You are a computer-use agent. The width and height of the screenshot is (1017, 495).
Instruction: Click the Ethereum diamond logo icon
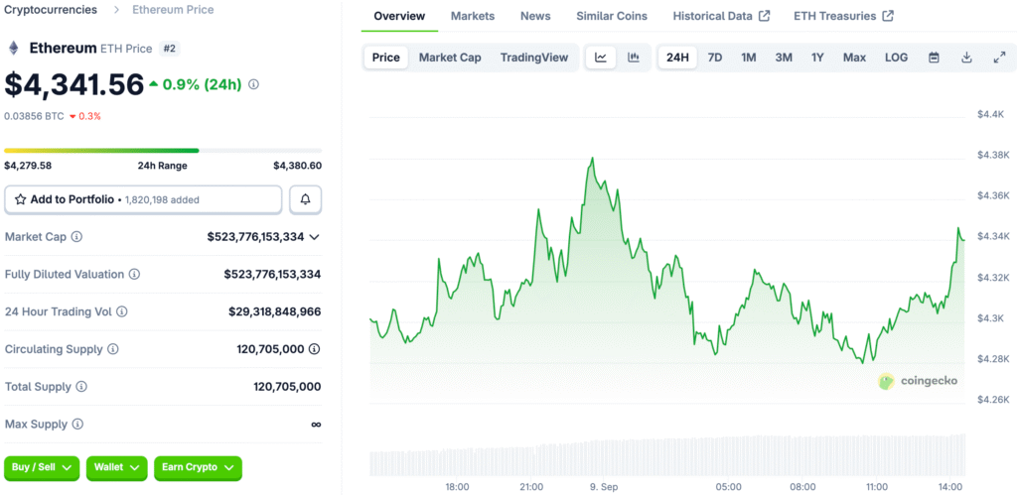click(x=13, y=48)
